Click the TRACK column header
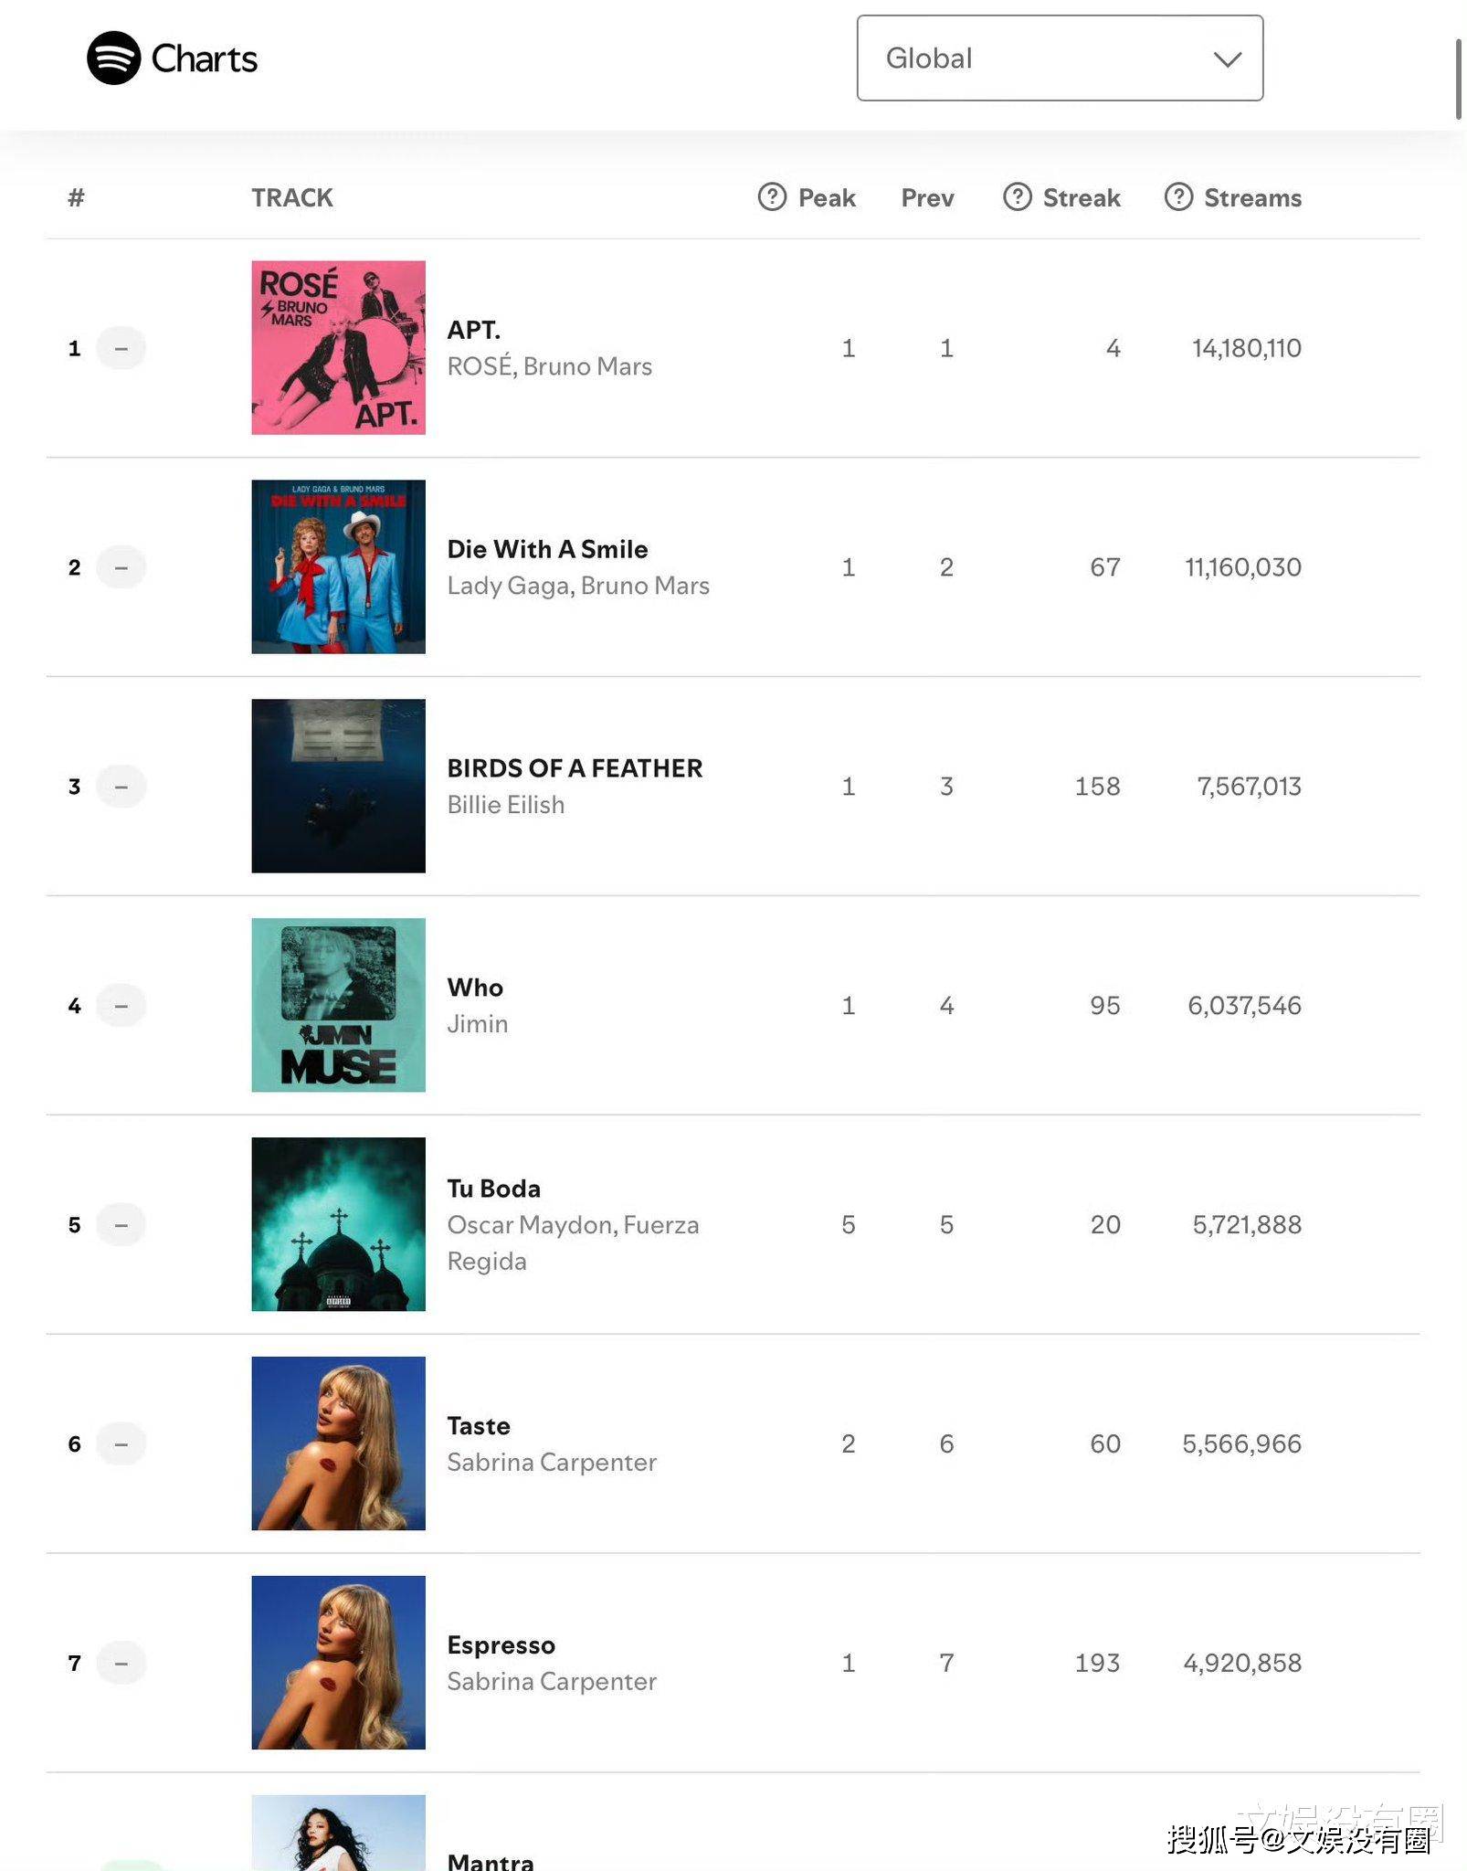1467x1871 pixels. click(292, 197)
